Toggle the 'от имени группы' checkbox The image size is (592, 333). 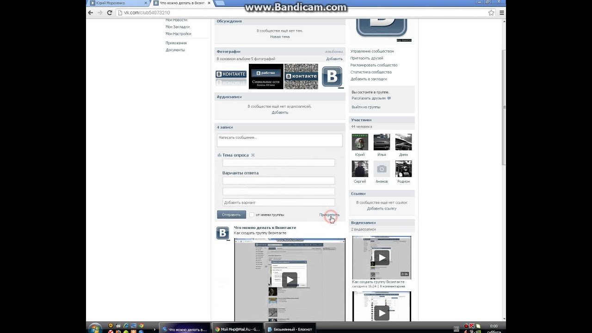252,215
